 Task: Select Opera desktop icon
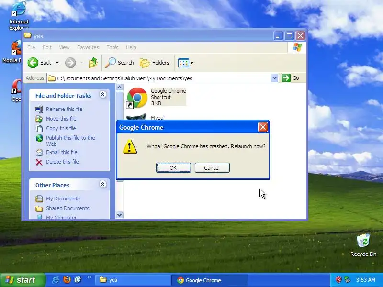coord(17,90)
